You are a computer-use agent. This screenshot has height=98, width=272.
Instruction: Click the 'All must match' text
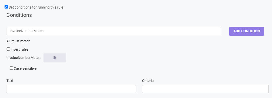click(18, 41)
